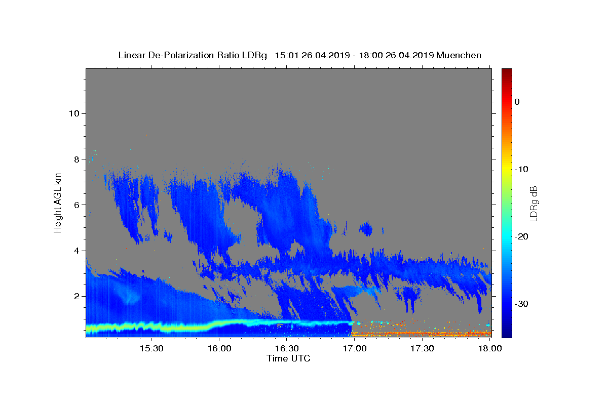
Task: Click the 16:30 time tick label
Action: tap(287, 348)
